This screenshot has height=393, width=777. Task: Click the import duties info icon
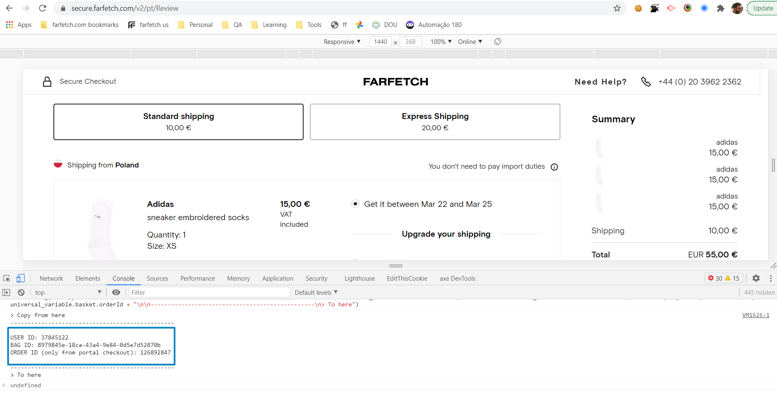click(554, 167)
